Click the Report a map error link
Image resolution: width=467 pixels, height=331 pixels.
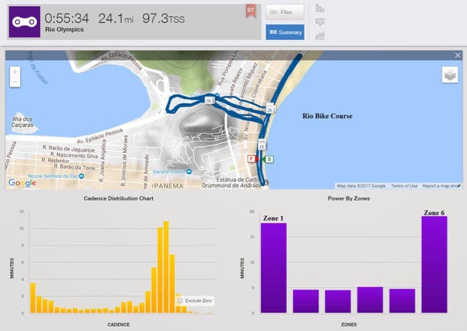(x=440, y=186)
